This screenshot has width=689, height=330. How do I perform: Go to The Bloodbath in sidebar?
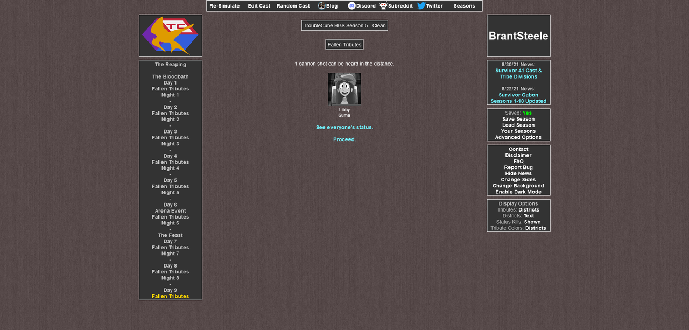(x=171, y=77)
